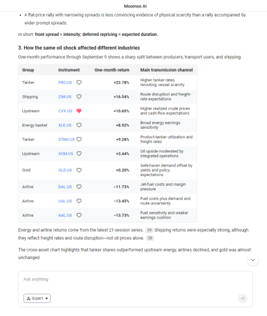Open the Expert mode dropdown

pos(37,298)
